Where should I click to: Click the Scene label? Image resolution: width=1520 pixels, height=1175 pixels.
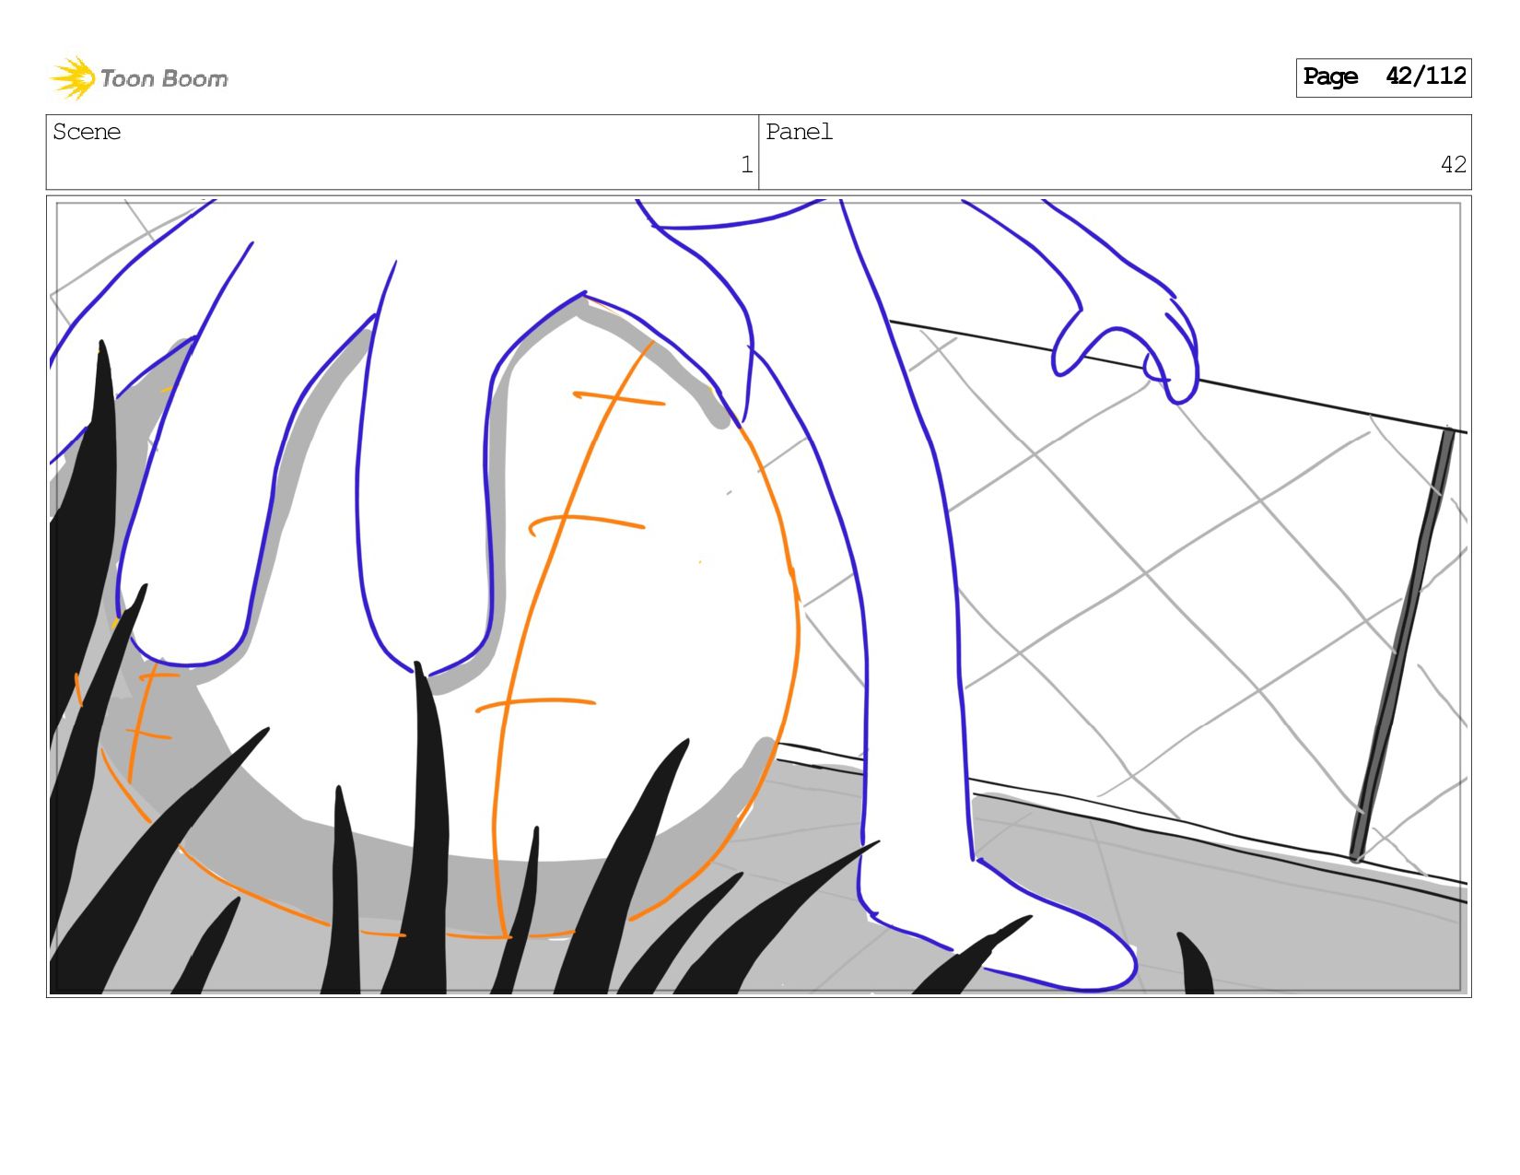[x=87, y=132]
